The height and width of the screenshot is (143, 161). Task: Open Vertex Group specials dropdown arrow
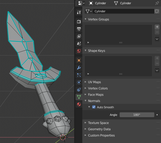(157, 39)
